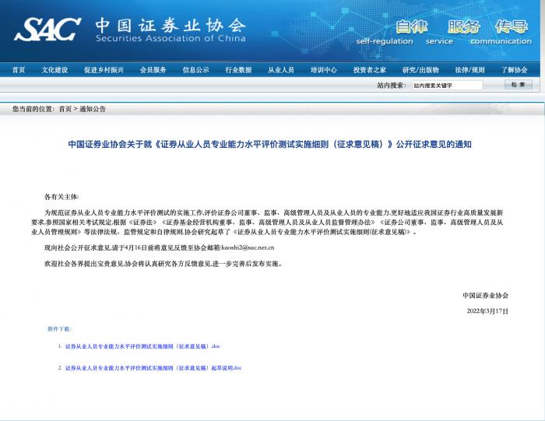545x421 pixels.
Task: Select 法律/规则 menu item
Action: tap(470, 70)
